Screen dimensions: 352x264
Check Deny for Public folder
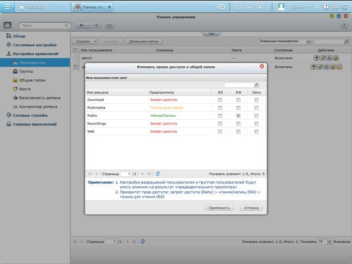coord(256,116)
